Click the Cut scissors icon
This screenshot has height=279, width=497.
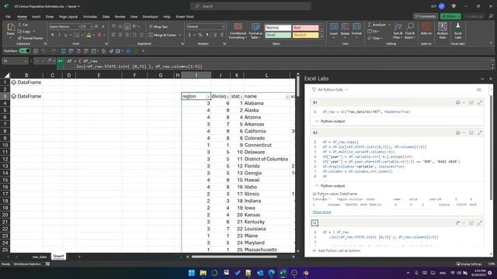pos(19,25)
